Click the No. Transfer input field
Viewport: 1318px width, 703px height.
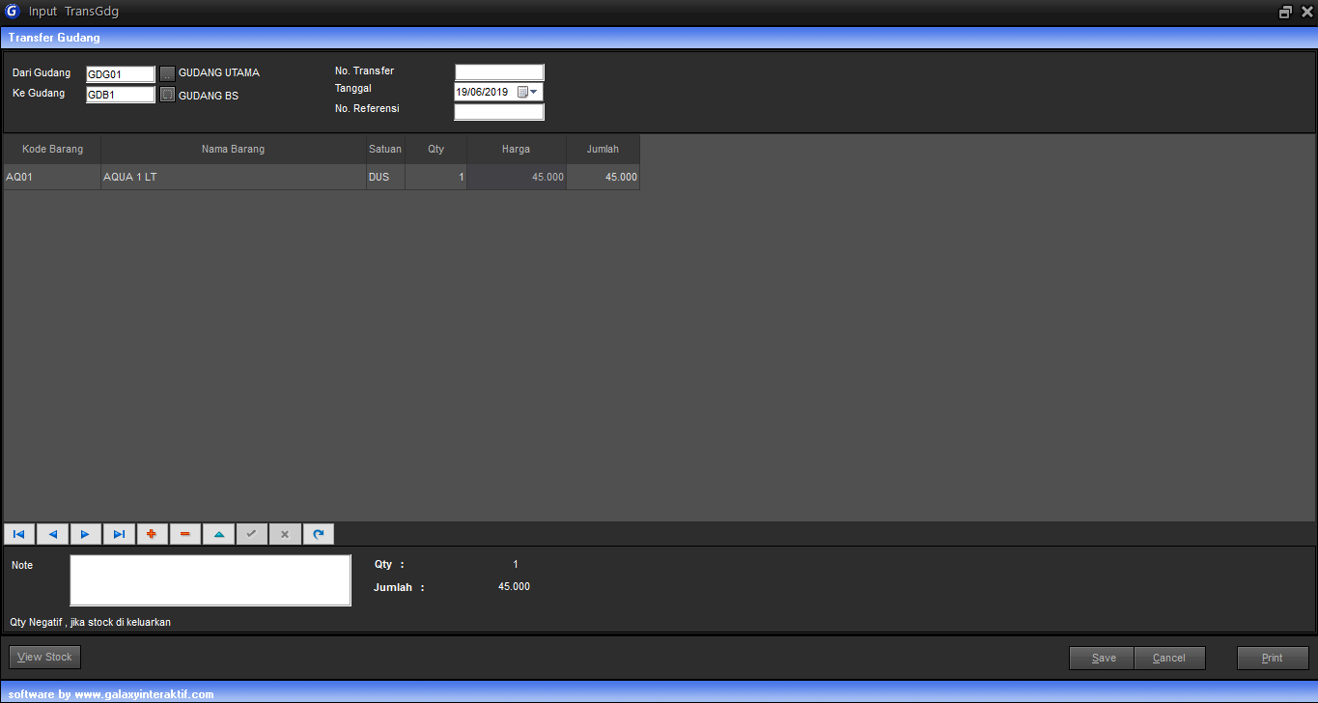tap(499, 72)
